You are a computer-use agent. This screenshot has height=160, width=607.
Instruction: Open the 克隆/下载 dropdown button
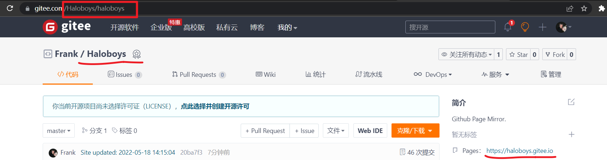point(415,130)
